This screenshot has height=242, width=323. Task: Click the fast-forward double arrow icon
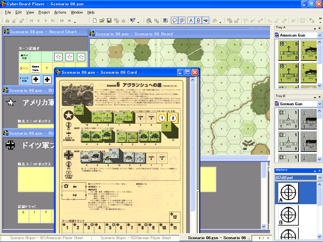click(x=62, y=20)
